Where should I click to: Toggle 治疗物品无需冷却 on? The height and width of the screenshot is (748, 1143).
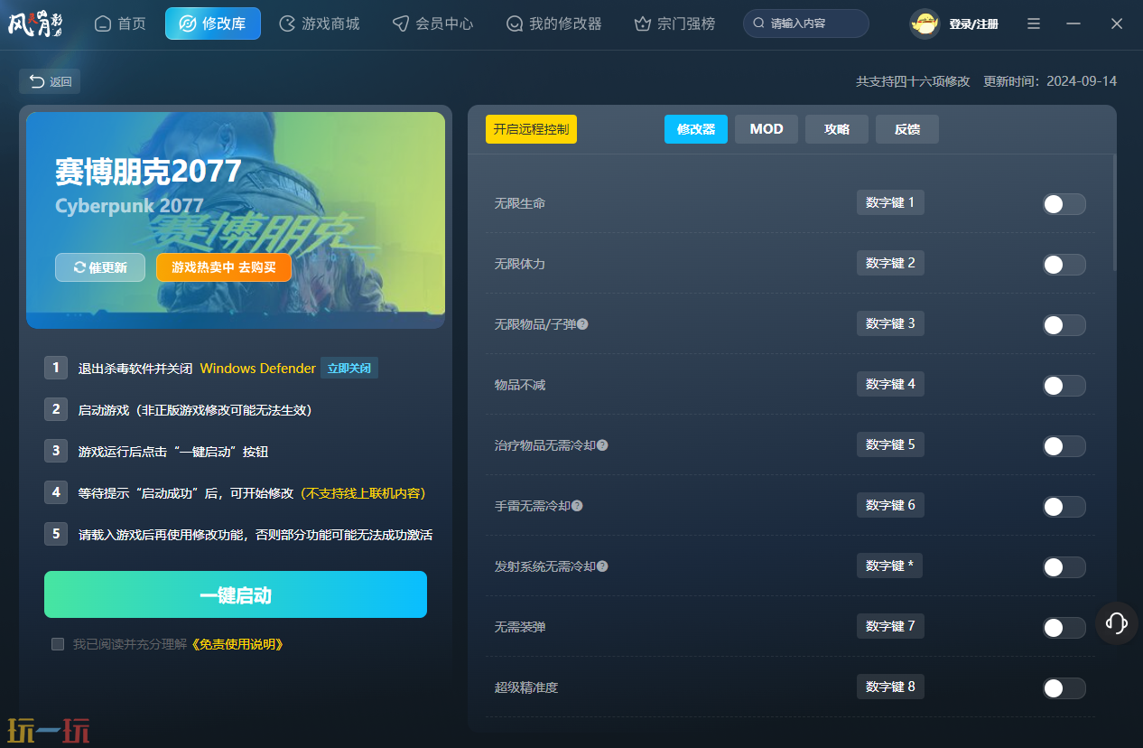(1064, 446)
